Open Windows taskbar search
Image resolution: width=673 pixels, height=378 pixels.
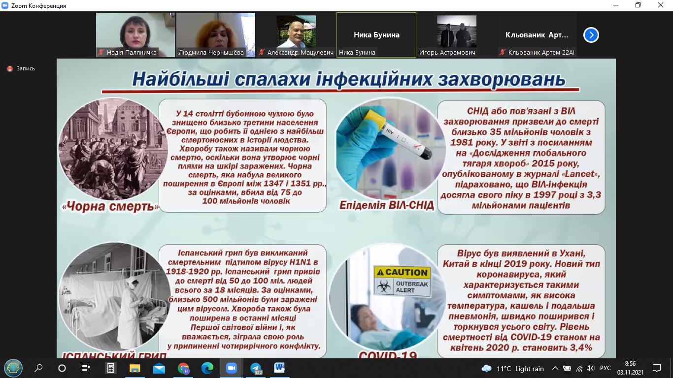[38, 368]
